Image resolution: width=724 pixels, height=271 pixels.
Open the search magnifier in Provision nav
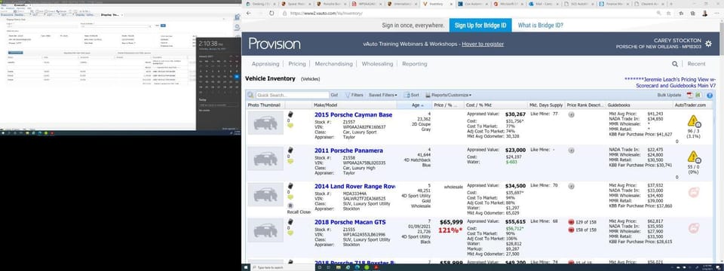(x=674, y=64)
